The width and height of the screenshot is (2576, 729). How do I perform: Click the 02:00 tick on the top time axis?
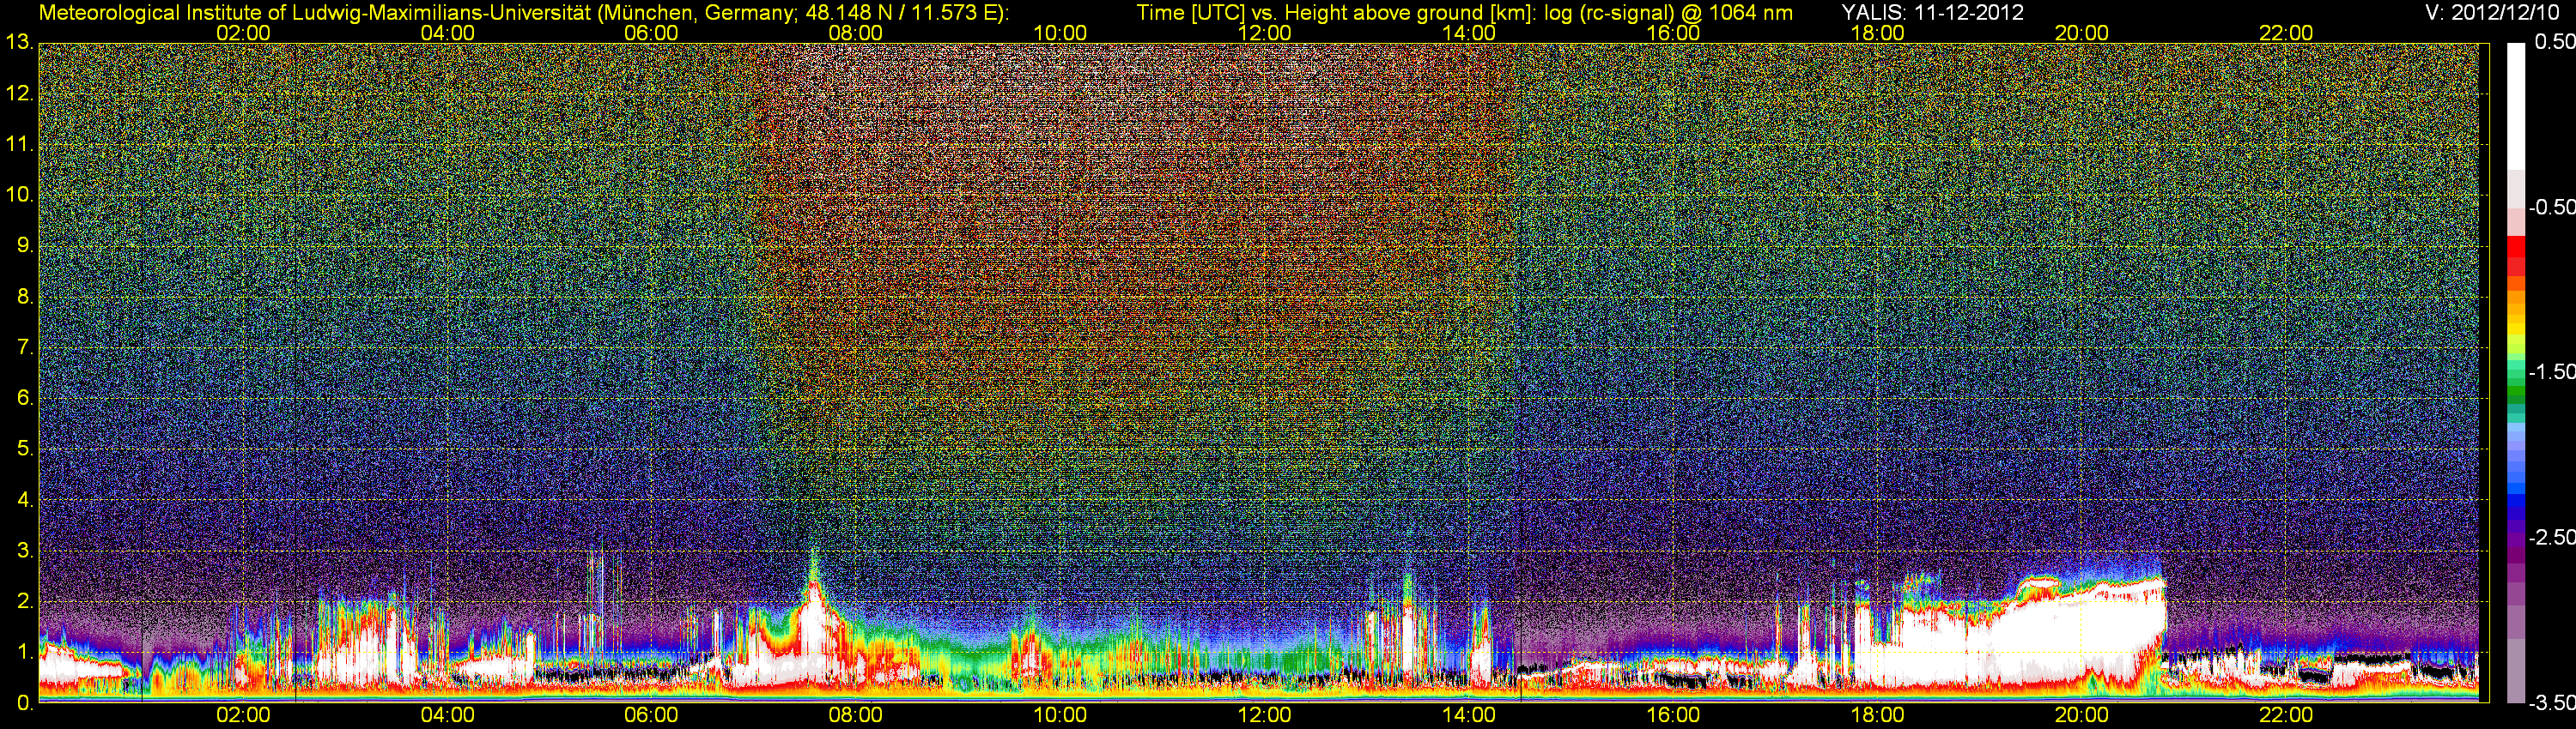pyautogui.click(x=243, y=33)
